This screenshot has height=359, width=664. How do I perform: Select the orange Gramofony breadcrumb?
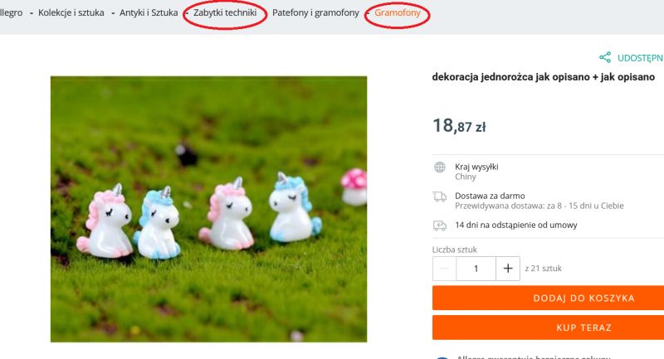[398, 12]
